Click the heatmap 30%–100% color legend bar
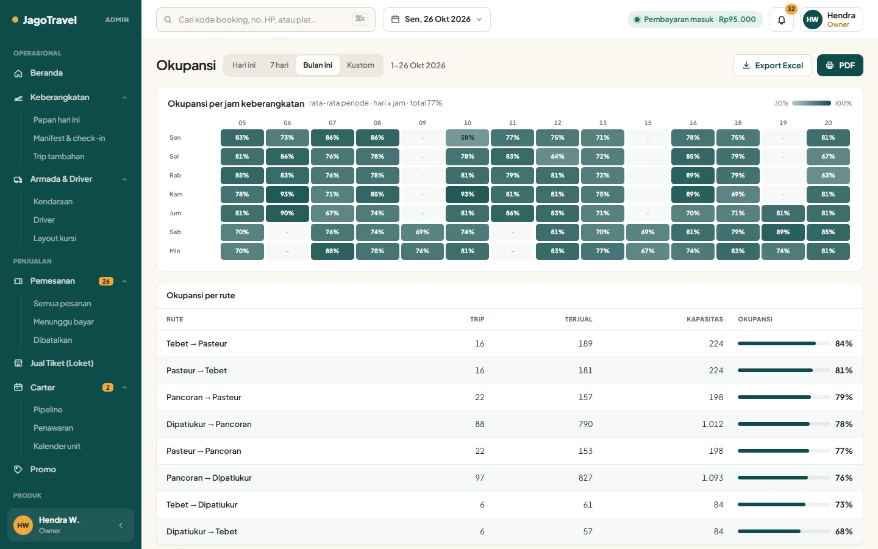This screenshot has height=549, width=878. coord(812,103)
